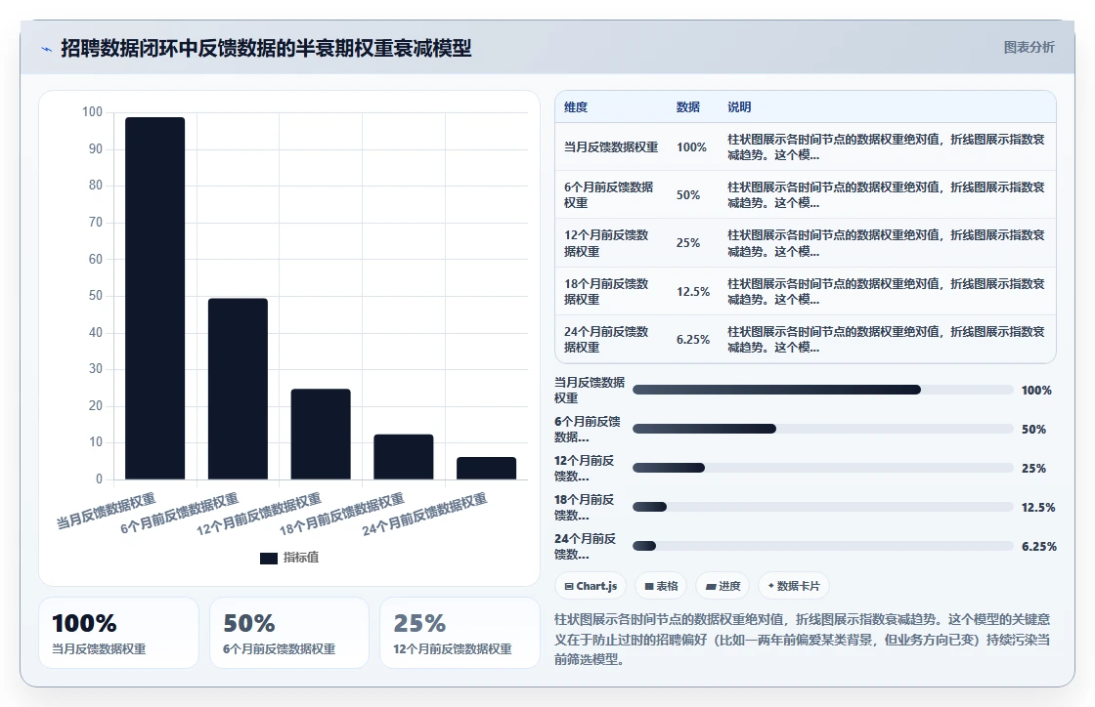This screenshot has height=707, width=1095.
Task: Click the 24个月前反馈数据权重 chart bar
Action: [x=487, y=468]
